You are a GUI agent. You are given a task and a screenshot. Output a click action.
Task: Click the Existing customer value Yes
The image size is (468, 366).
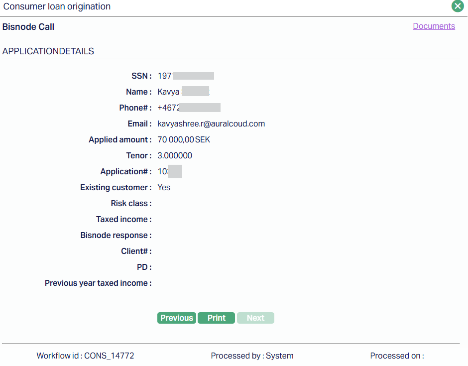click(x=164, y=188)
